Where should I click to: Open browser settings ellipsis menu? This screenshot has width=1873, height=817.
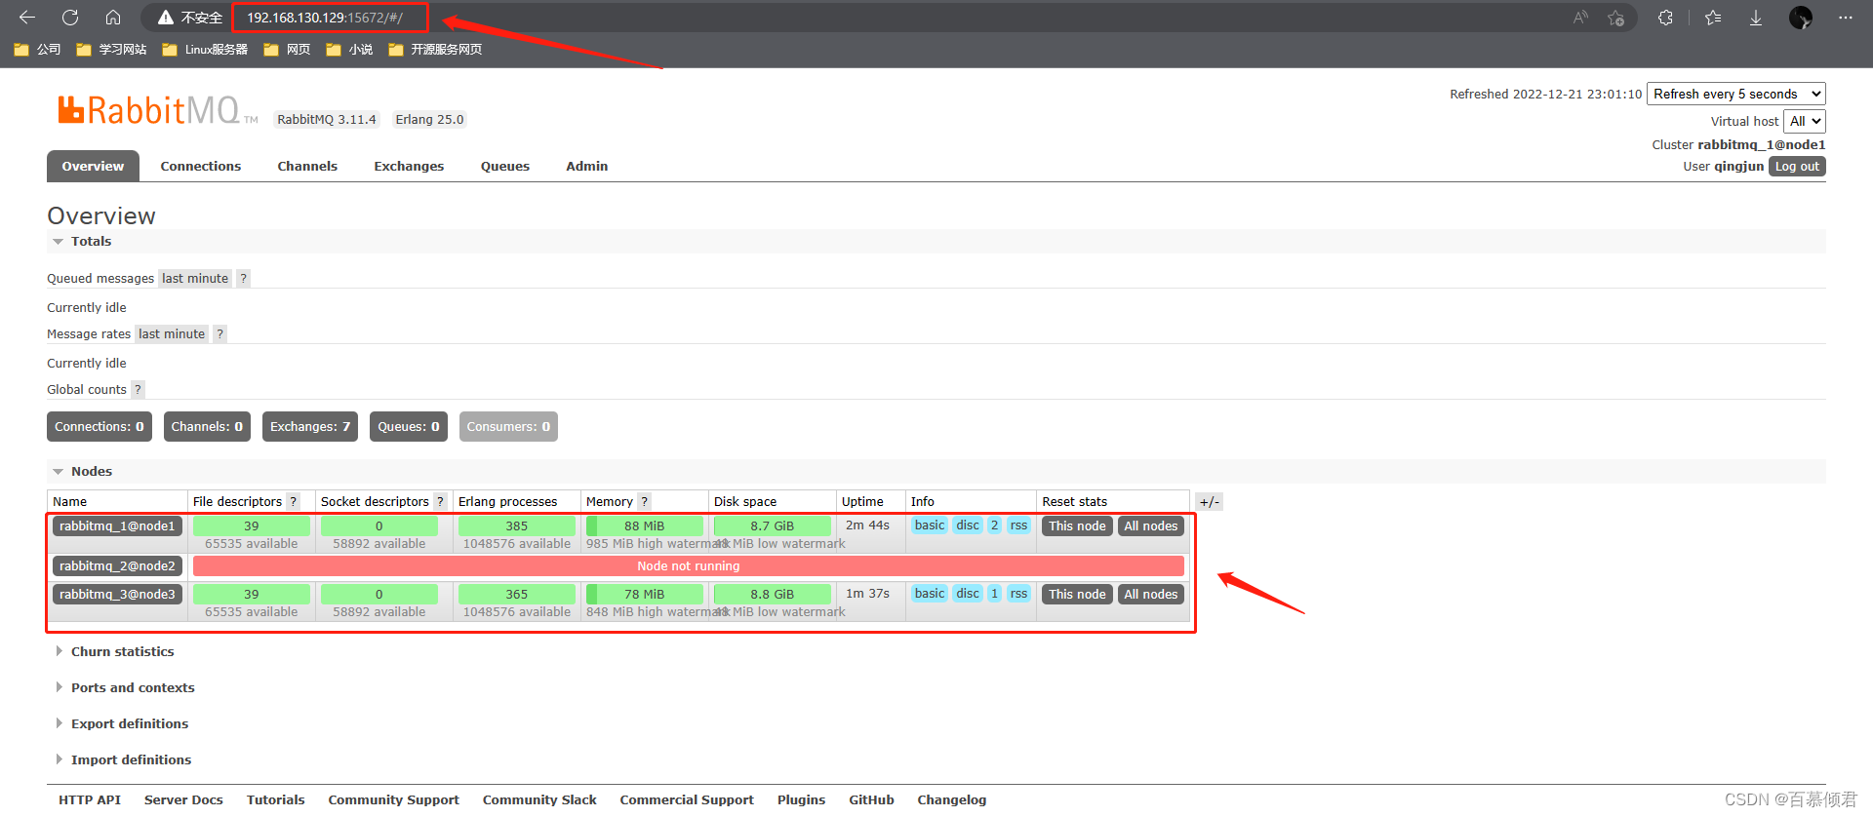pyautogui.click(x=1846, y=18)
